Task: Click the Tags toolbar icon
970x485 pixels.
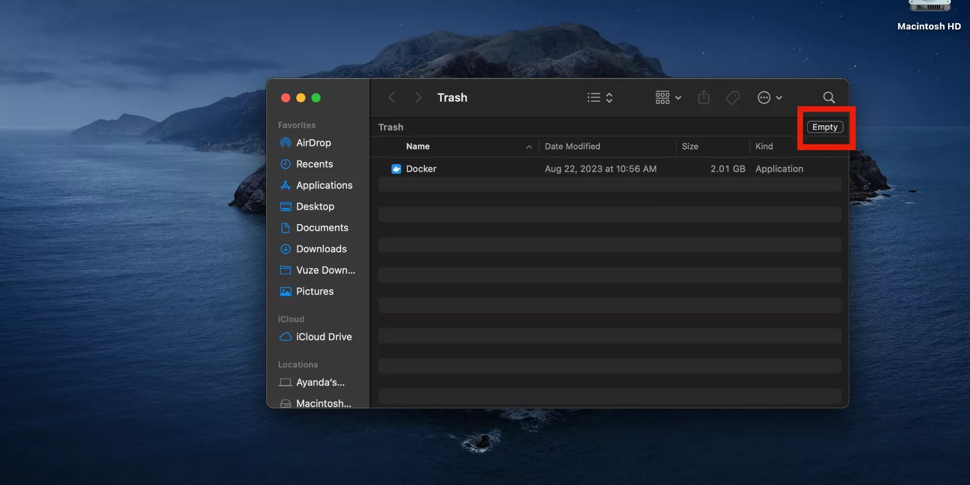Action: coord(733,98)
